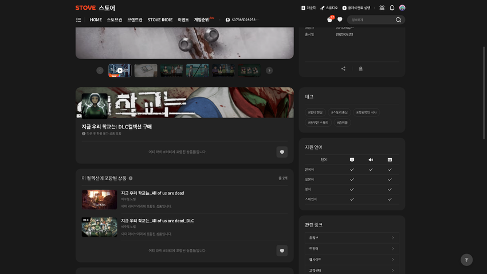Open the user profile avatar
The width and height of the screenshot is (487, 274).
click(x=402, y=8)
